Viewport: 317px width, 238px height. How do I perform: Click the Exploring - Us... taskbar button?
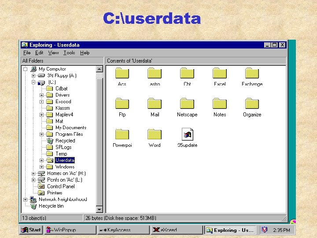[230, 230]
